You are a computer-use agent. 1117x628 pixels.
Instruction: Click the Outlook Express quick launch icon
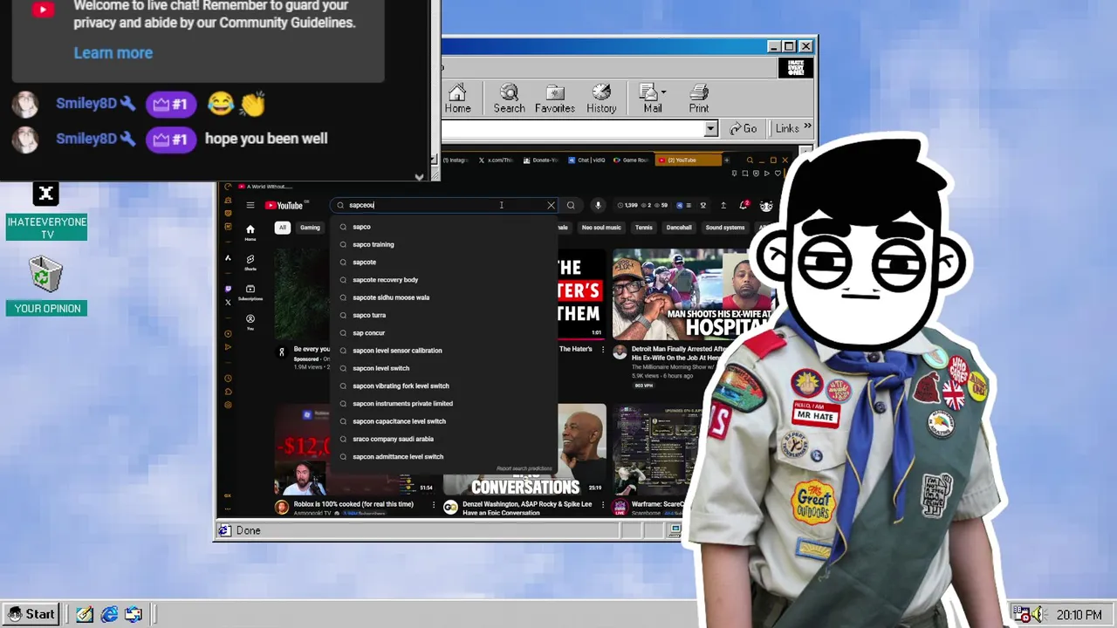(134, 614)
